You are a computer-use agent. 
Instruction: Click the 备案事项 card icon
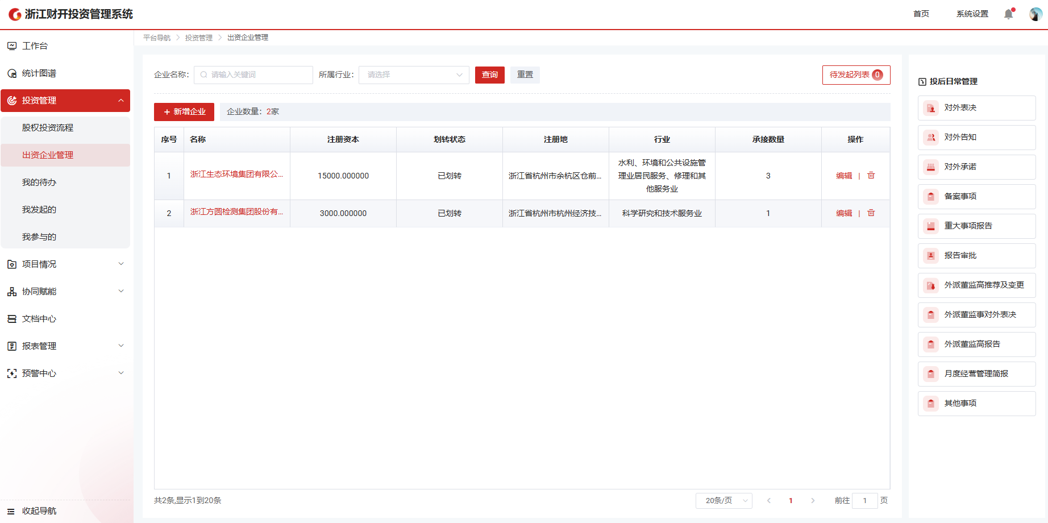coord(931,197)
